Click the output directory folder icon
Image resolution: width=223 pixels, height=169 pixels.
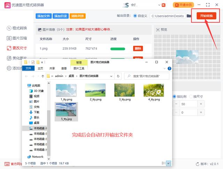(x=189, y=16)
